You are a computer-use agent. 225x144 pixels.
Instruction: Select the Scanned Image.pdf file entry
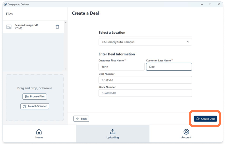point(29,27)
